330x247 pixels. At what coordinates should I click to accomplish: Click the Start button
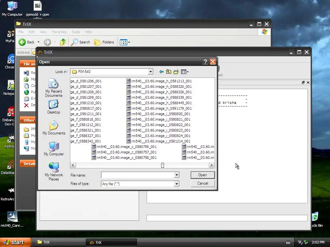tap(15, 242)
